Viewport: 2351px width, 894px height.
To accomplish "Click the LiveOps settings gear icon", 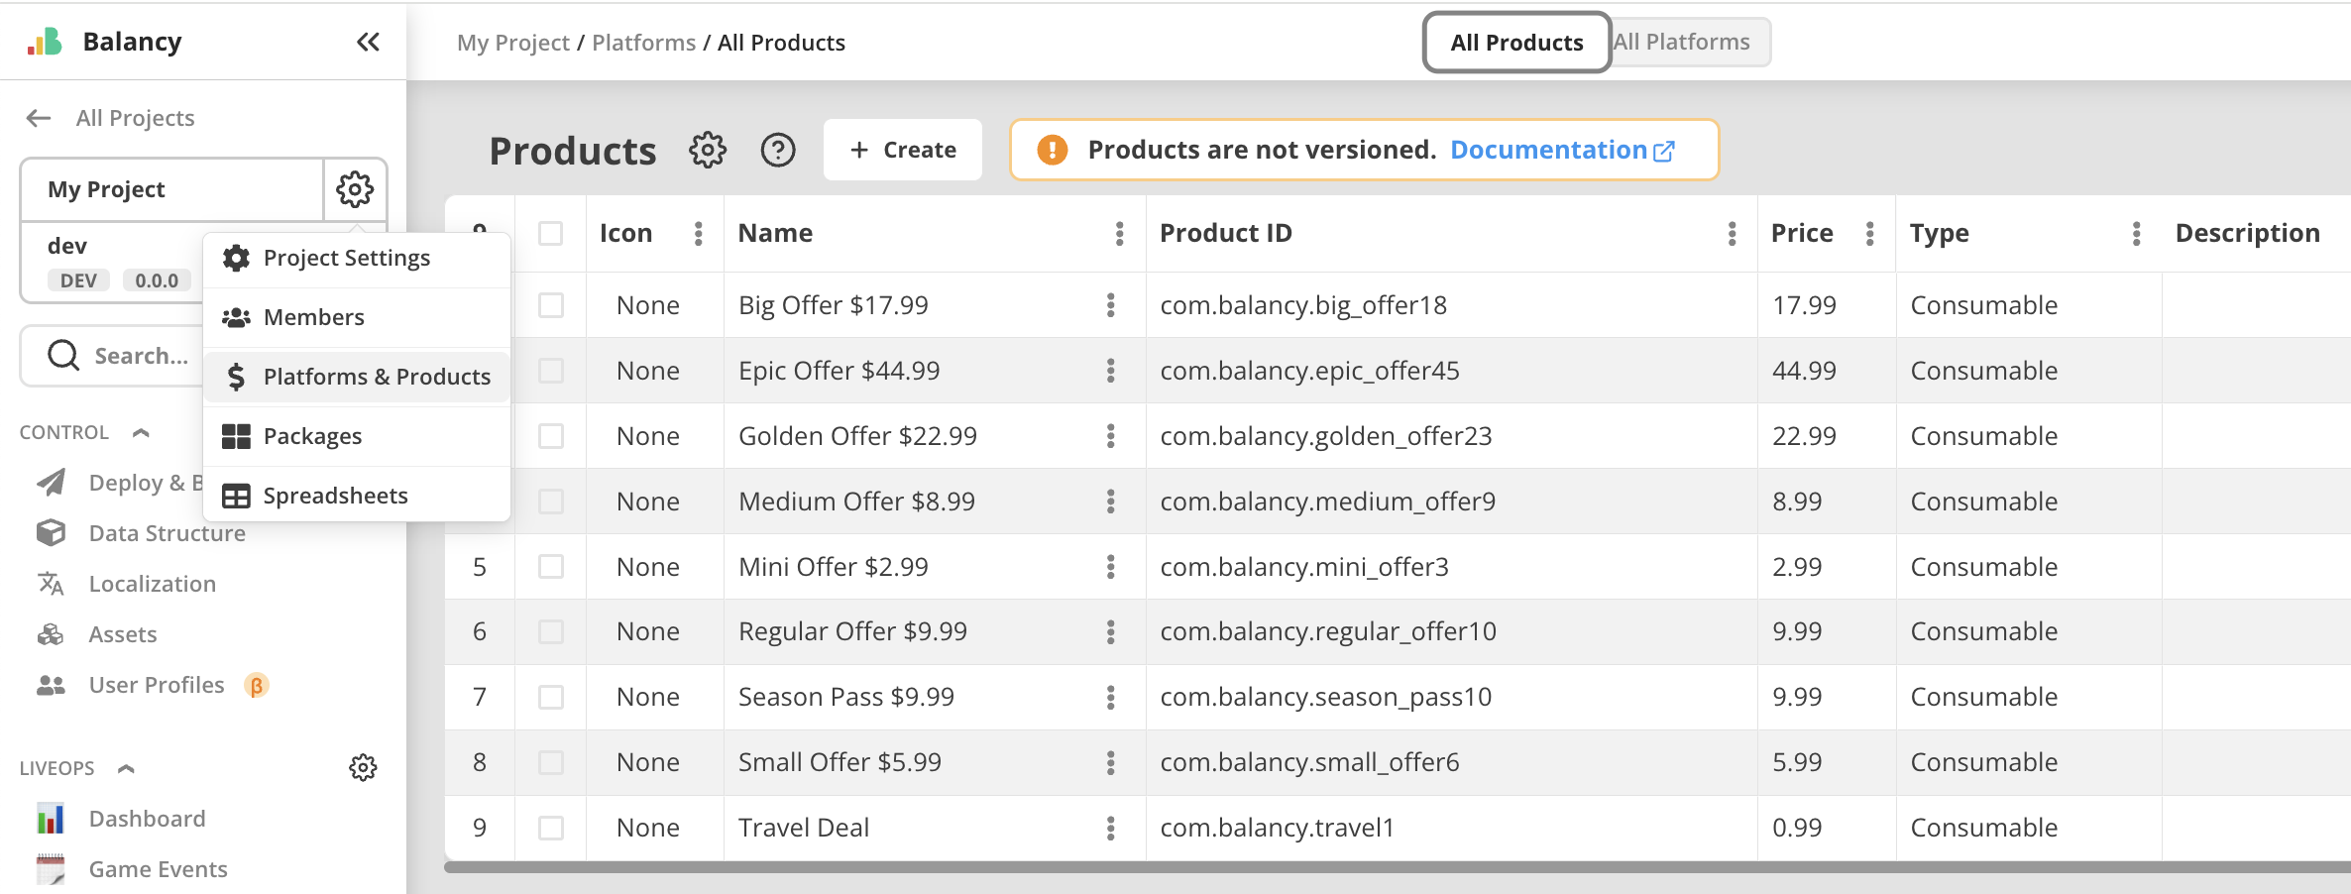I will 363,768.
